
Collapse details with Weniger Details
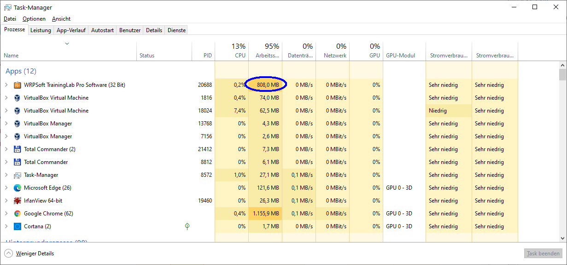[x=29, y=254]
